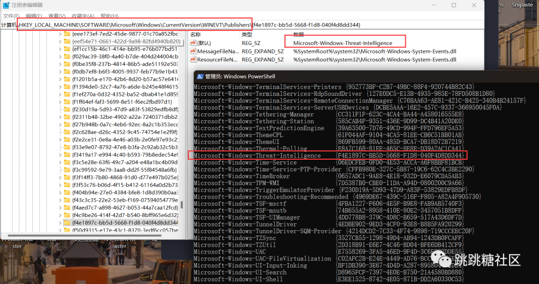The image size is (539, 284).
Task: Select tree key {f50d9315-e17e-43c1 at bottom
Action: (x=125, y=230)
